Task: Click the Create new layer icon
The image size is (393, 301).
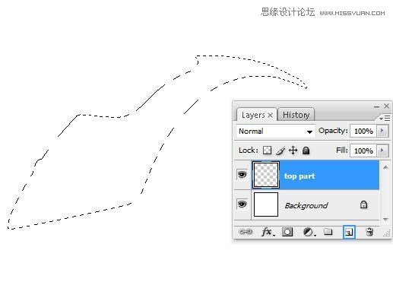Action: pos(349,232)
